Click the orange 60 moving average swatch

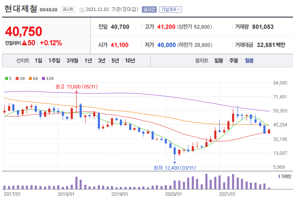[30, 79]
